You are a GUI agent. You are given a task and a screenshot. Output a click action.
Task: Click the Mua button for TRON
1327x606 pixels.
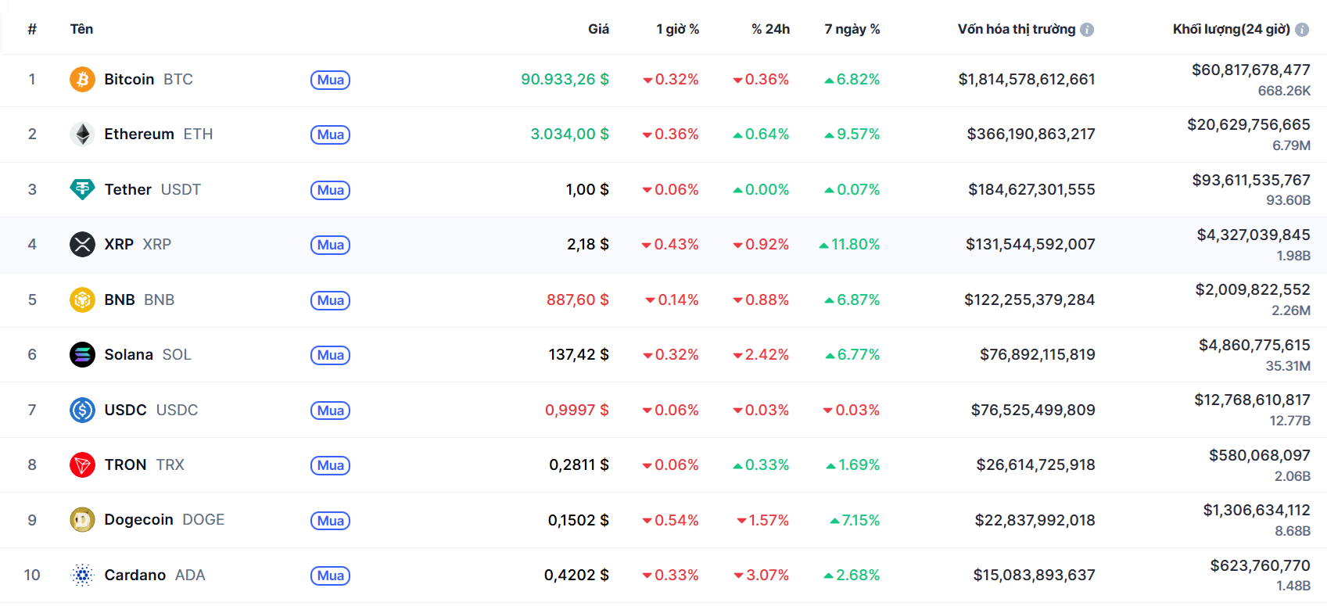click(x=330, y=465)
